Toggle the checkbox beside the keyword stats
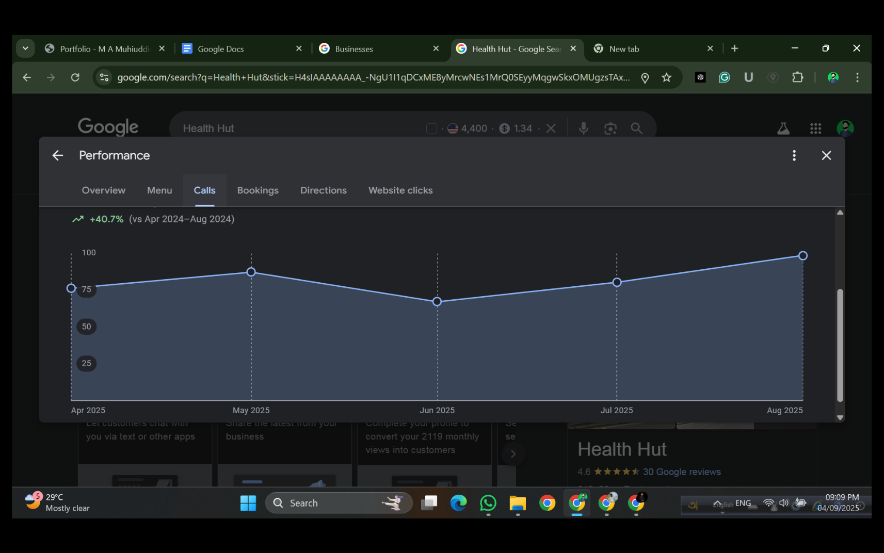This screenshot has height=553, width=884. pyautogui.click(x=431, y=128)
